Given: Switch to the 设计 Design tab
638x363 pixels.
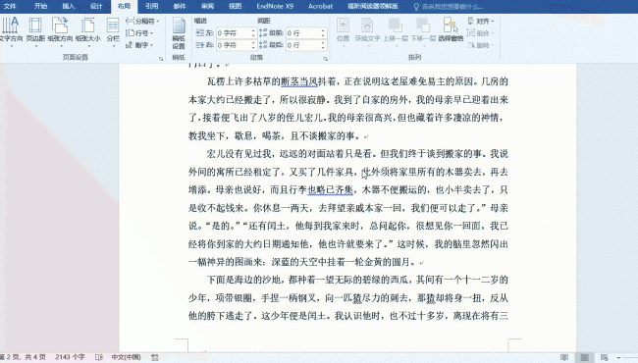Looking at the screenshot, I should (x=96, y=6).
